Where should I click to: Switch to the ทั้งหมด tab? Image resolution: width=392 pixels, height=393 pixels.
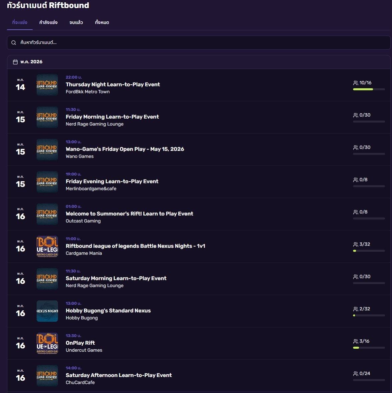[102, 23]
